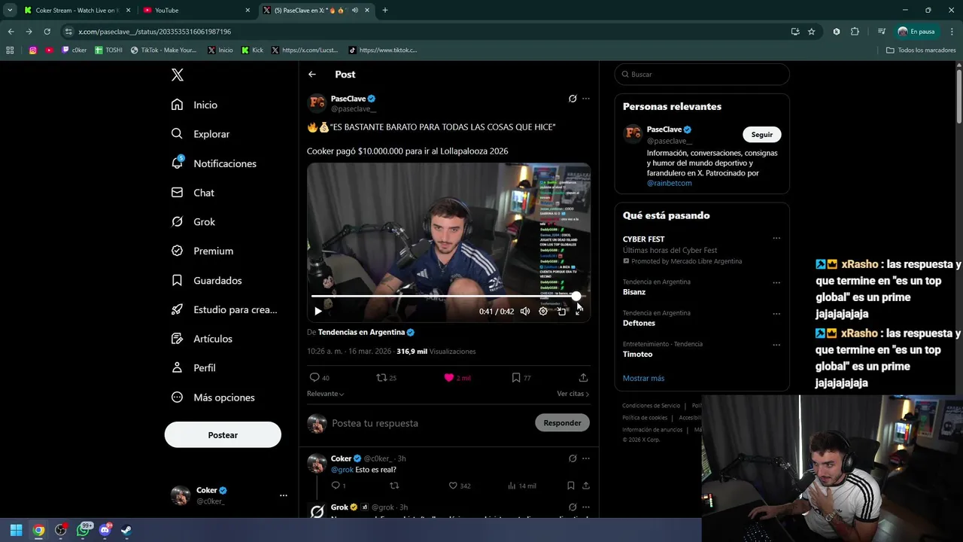Open more options on PaseClave post
963x542 pixels.
[x=586, y=99]
